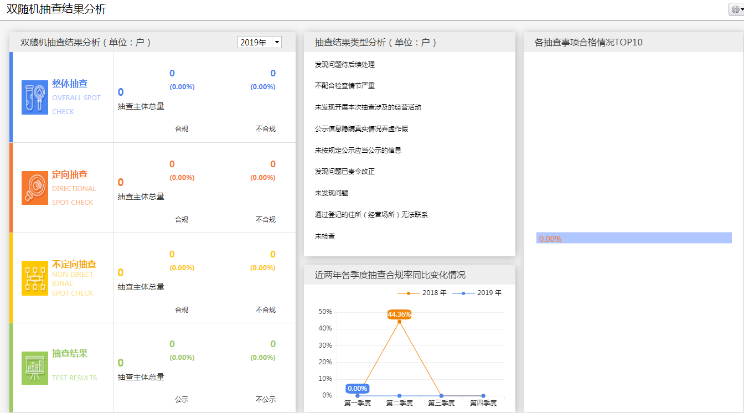Image resolution: width=744 pixels, height=413 pixels.
Task: Click the blue overall spot check icon
Action: (x=35, y=97)
